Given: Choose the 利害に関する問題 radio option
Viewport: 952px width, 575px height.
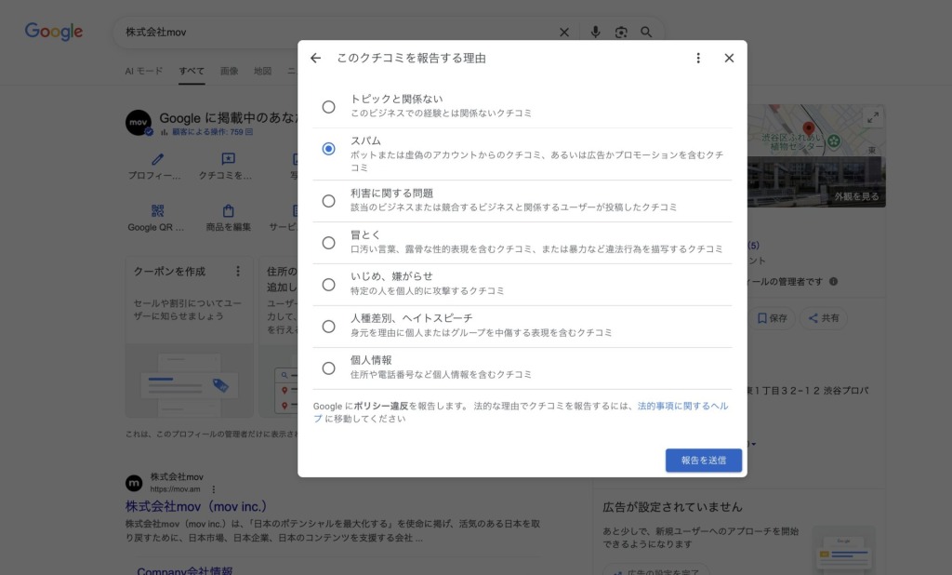Looking at the screenshot, I should [x=328, y=200].
